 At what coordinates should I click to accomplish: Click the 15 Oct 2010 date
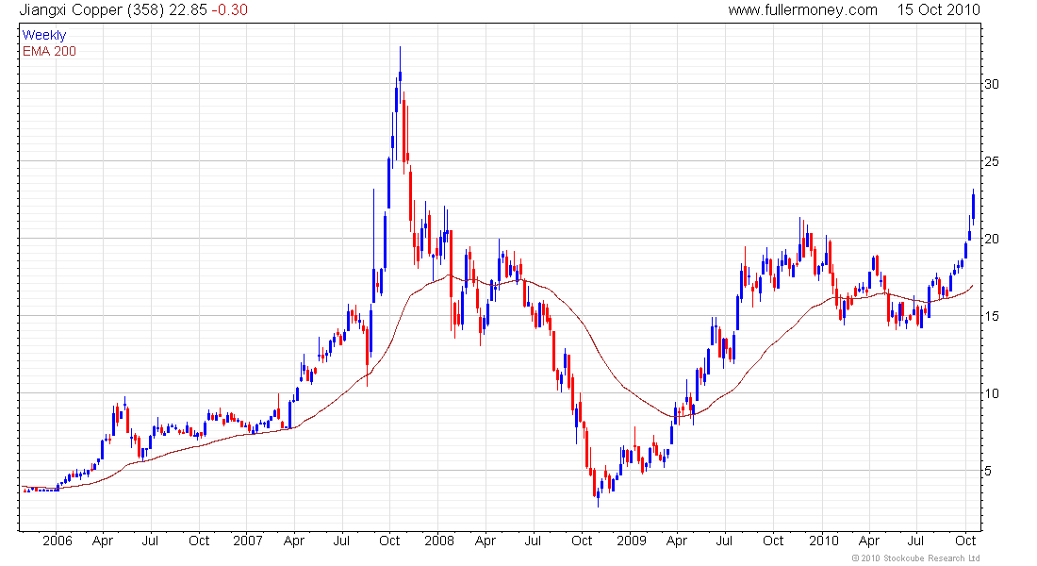[938, 10]
